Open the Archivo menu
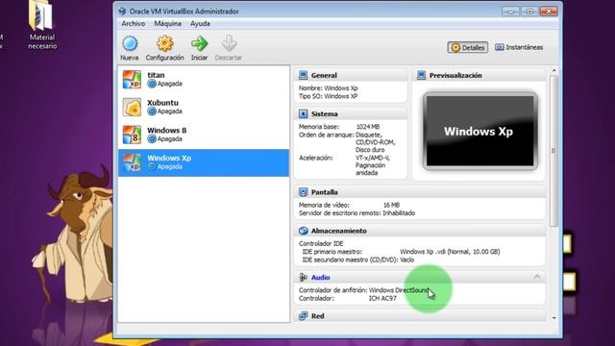615x346 pixels. (x=133, y=23)
